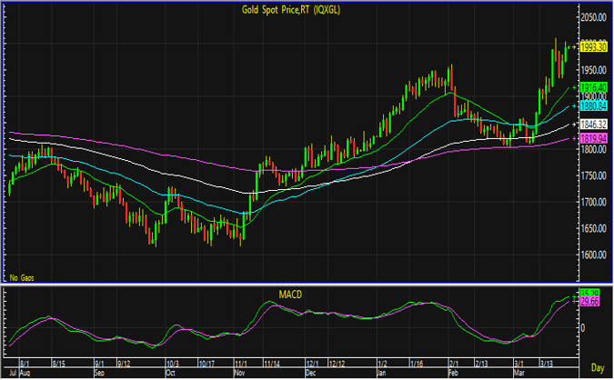614x380 pixels.
Task: Click the yellow arrow marker beside 1993.30
Action: point(573,46)
